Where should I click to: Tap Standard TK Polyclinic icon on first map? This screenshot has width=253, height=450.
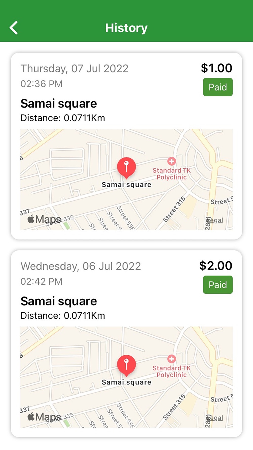click(x=172, y=161)
